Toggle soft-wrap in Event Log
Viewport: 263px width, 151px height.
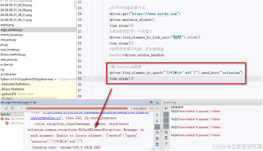coord(166,120)
